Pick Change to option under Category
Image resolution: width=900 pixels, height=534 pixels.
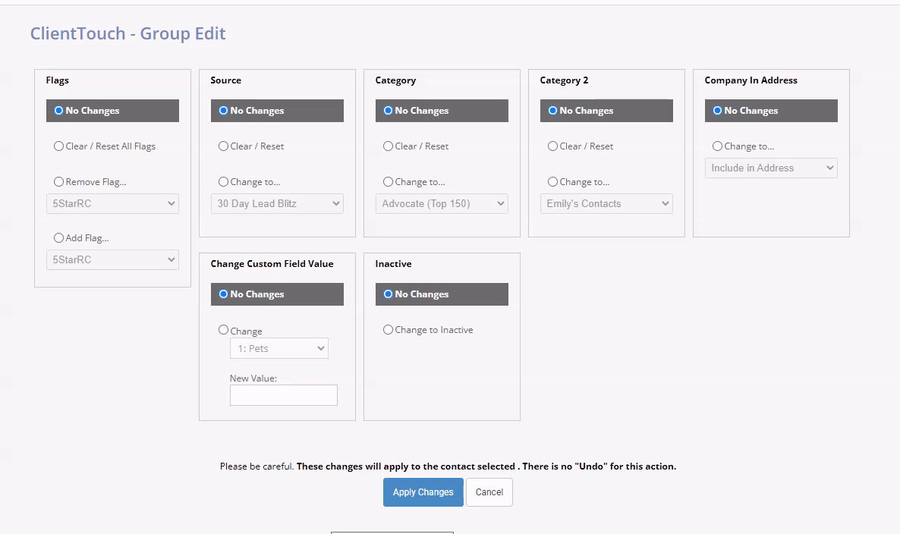click(388, 182)
